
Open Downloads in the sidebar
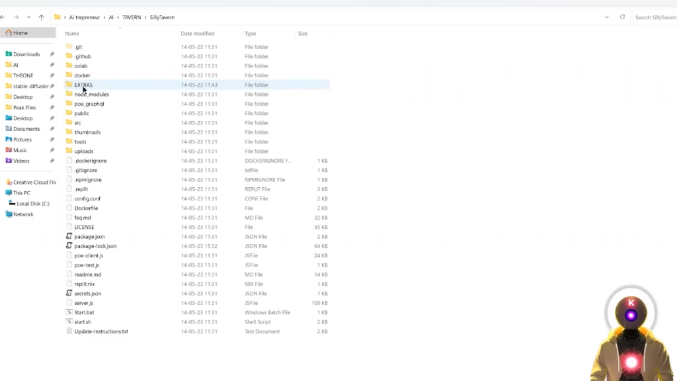(x=28, y=54)
